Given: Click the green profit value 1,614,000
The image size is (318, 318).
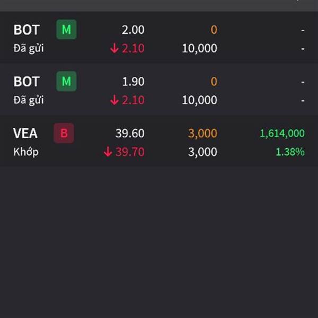Looking at the screenshot, I should (x=282, y=134).
